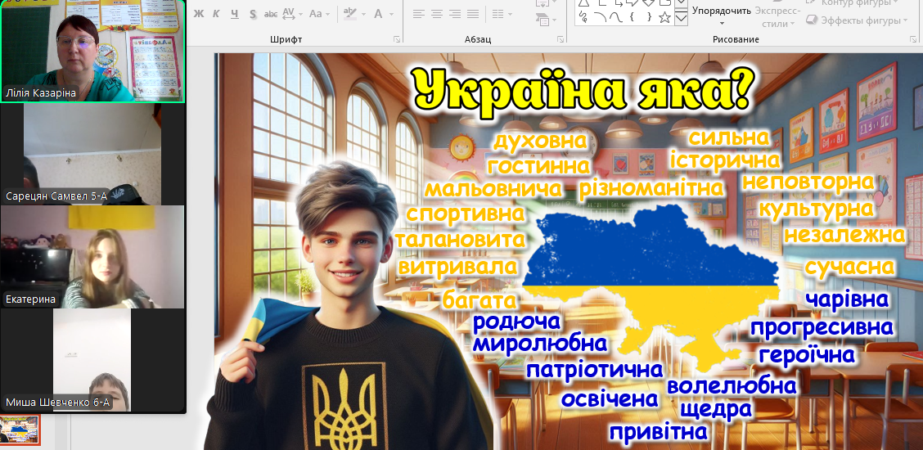Select Екатерина video tile
Screen dimensions: 923x450
point(92,256)
